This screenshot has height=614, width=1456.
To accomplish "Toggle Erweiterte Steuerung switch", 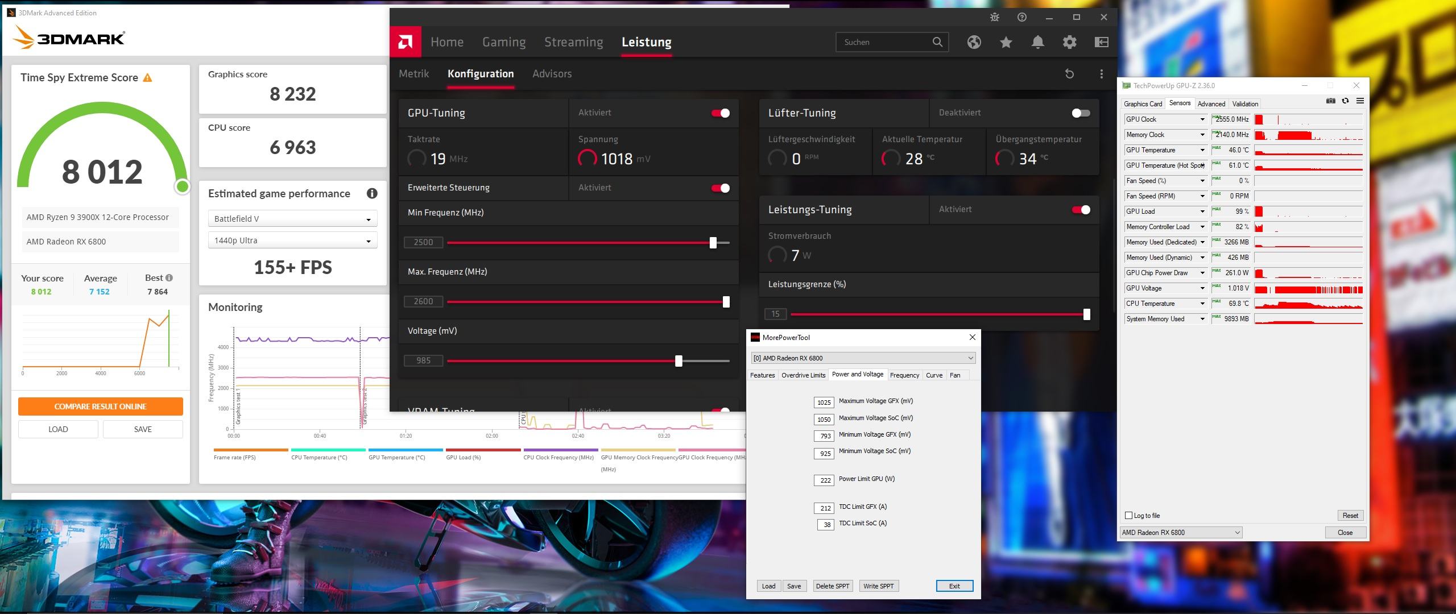I will pos(721,188).
